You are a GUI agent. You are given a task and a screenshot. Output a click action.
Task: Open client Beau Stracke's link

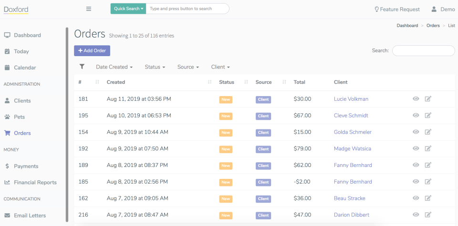[349, 198]
